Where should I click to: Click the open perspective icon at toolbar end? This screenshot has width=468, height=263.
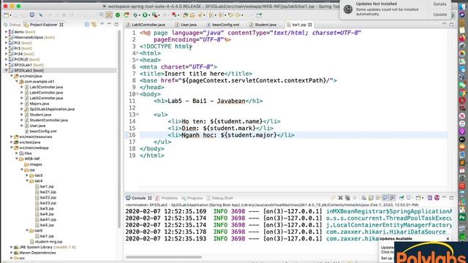click(259, 15)
